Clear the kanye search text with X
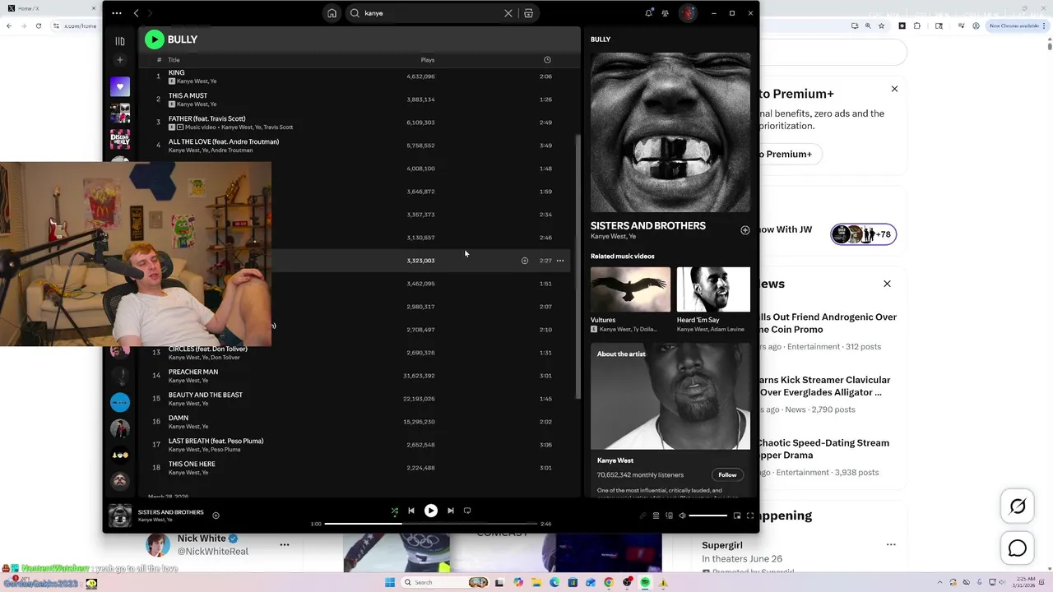Viewport: 1053px width, 592px height. (x=508, y=13)
